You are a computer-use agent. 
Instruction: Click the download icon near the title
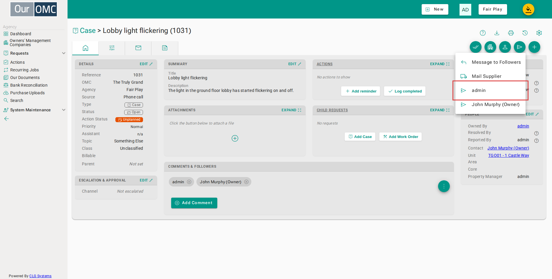[x=497, y=33]
